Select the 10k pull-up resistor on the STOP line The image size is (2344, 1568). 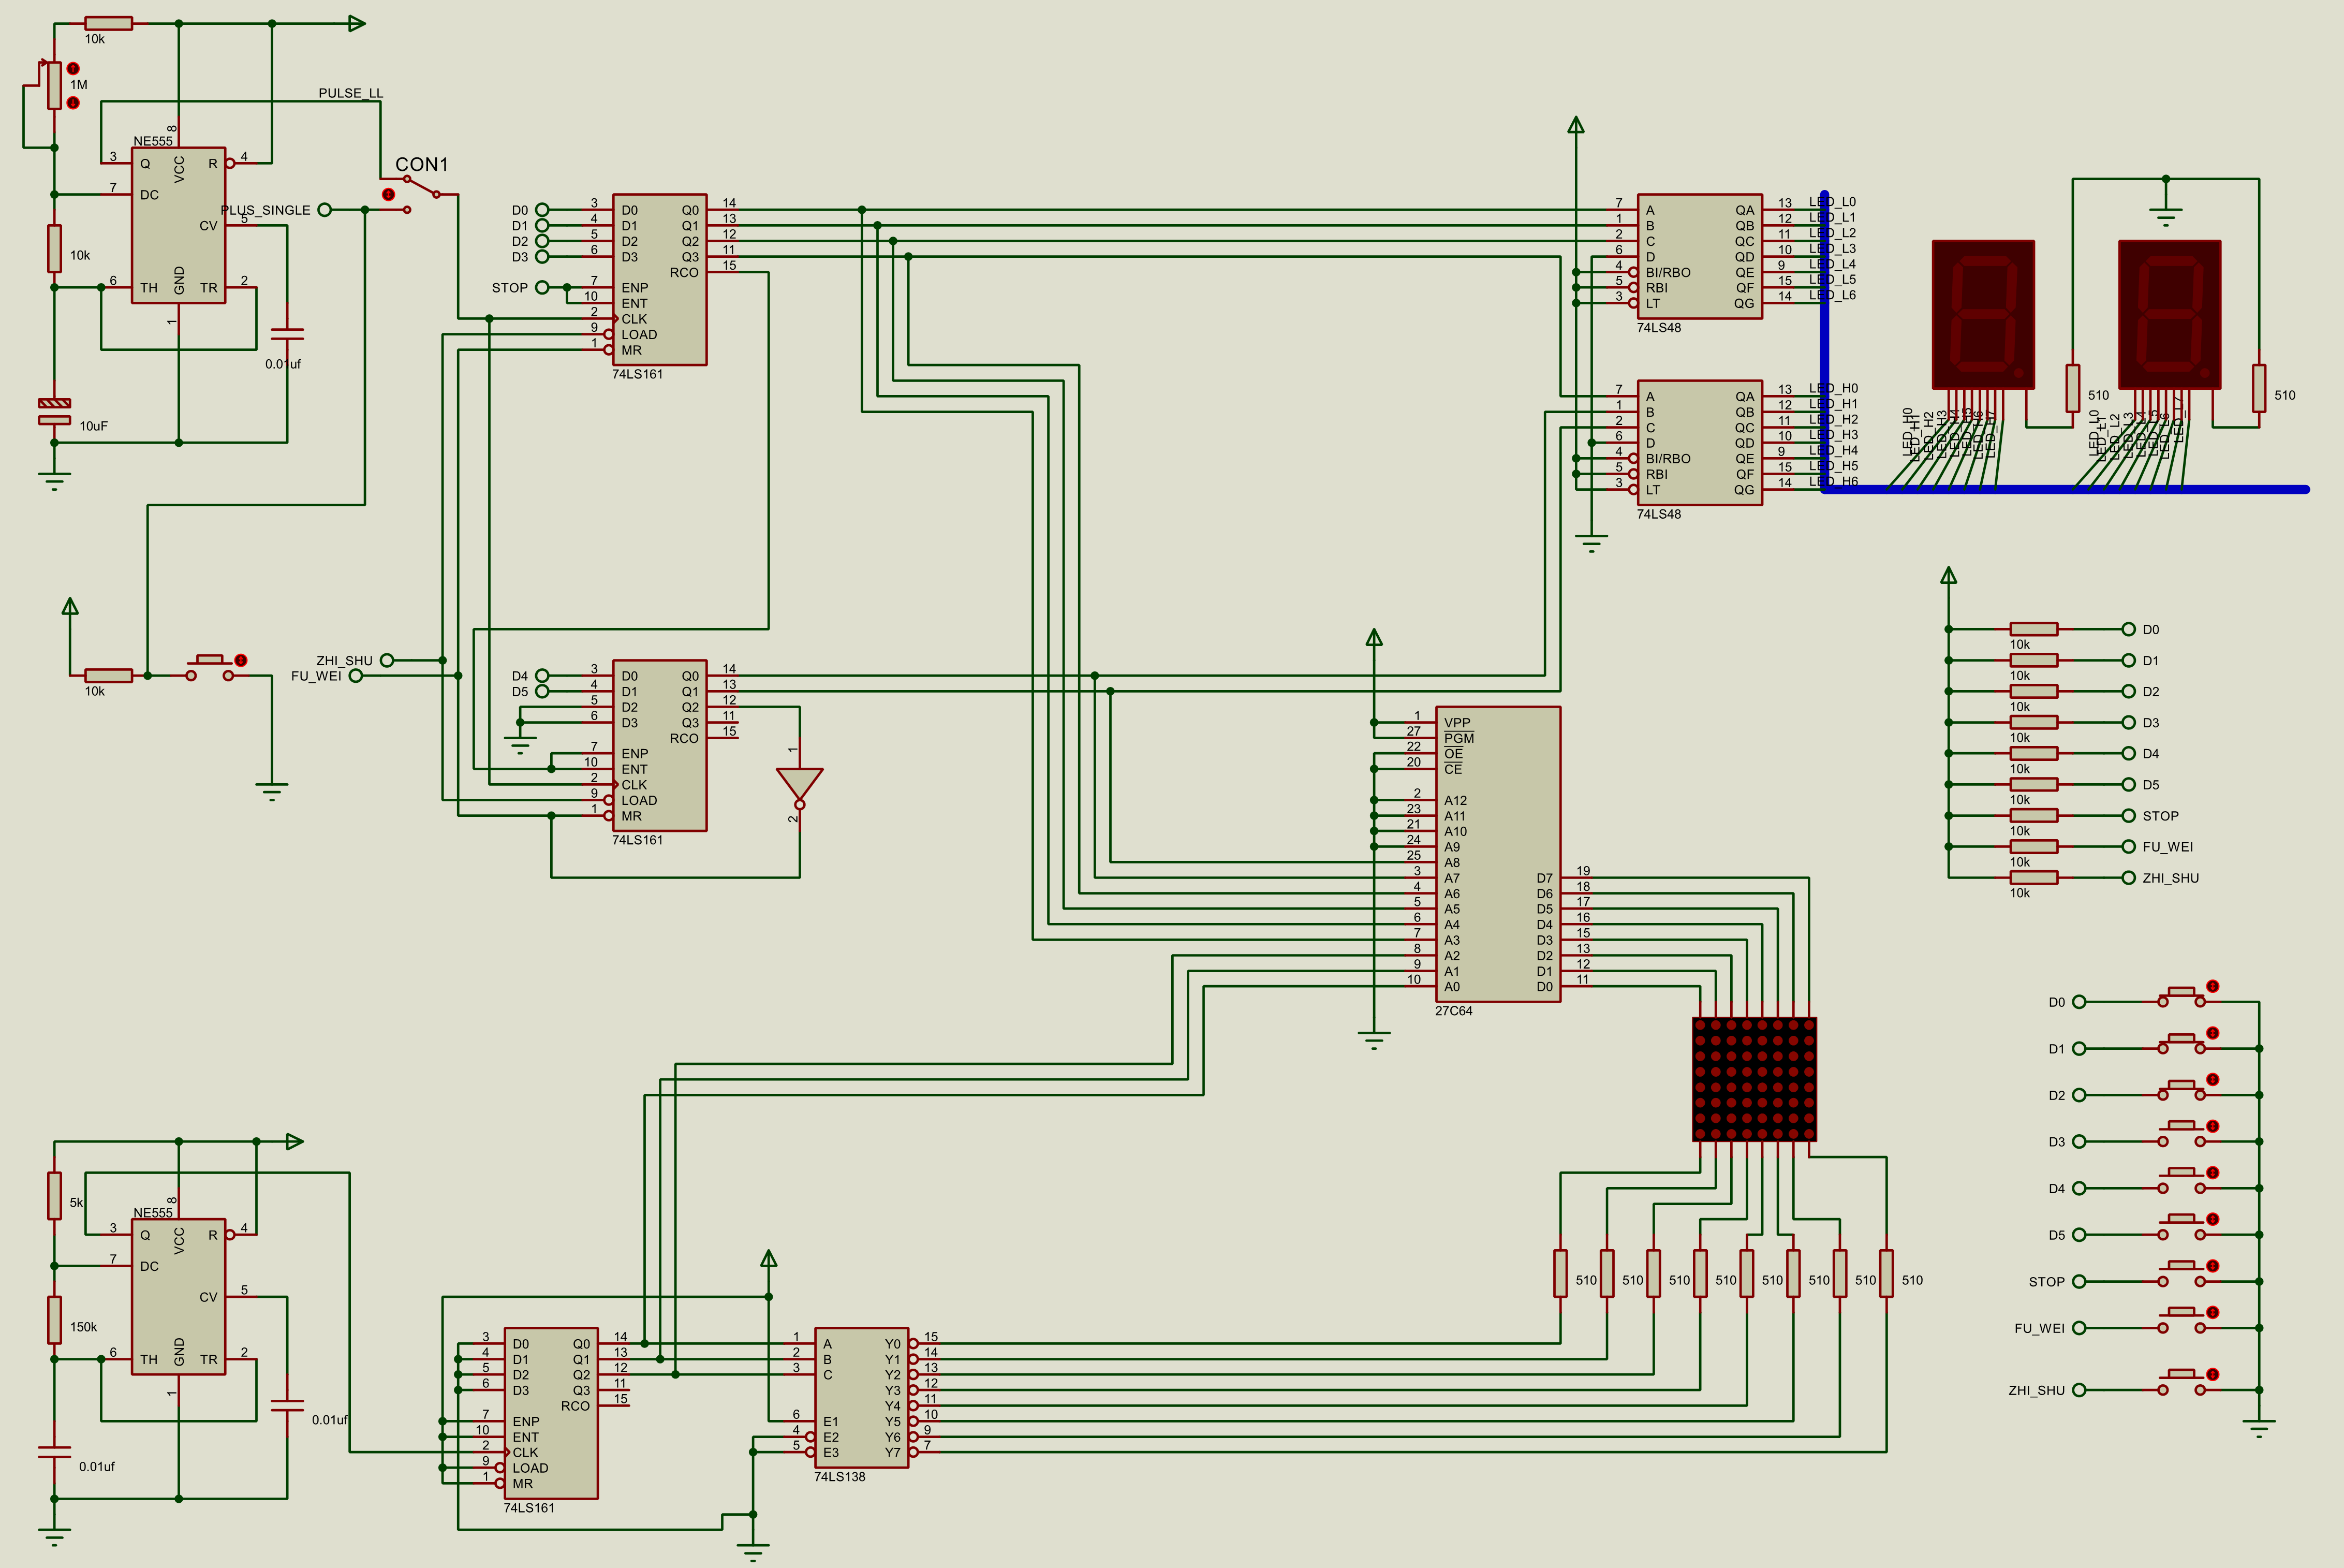(x=2034, y=815)
